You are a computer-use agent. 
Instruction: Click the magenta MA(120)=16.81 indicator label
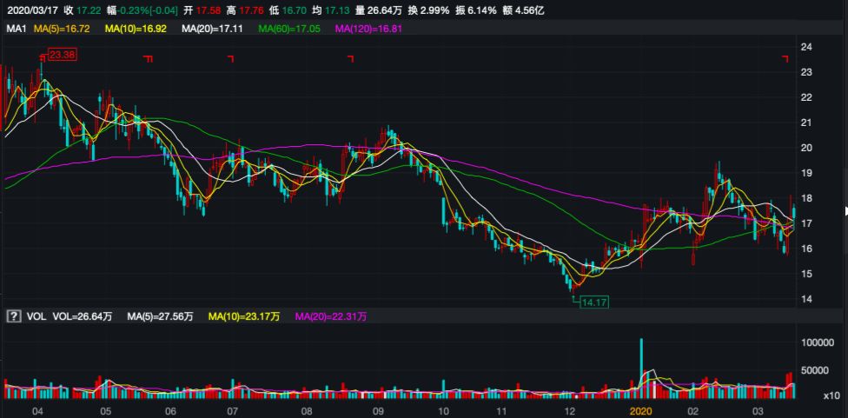pos(373,29)
